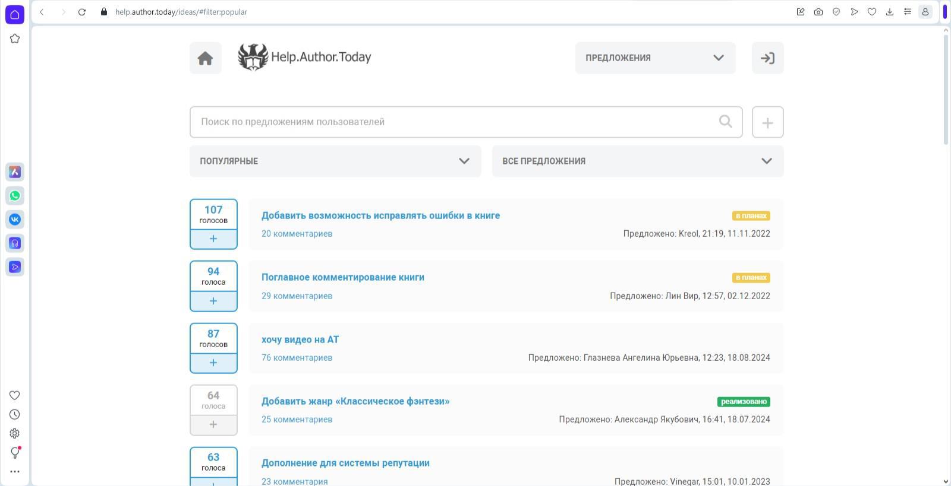Upvote the 107-vote suggestion
Image resolution: width=951 pixels, height=486 pixels.
click(213, 239)
